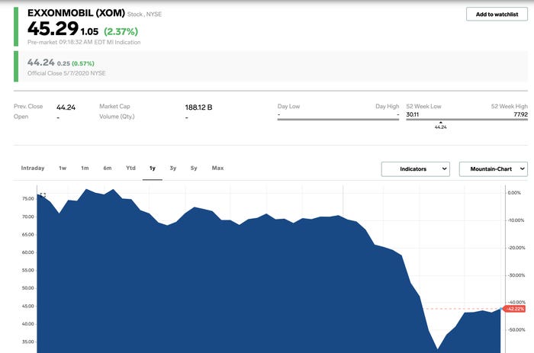534x353 pixels.
Task: Click the pre-market price 45.29
Action: pos(53,29)
